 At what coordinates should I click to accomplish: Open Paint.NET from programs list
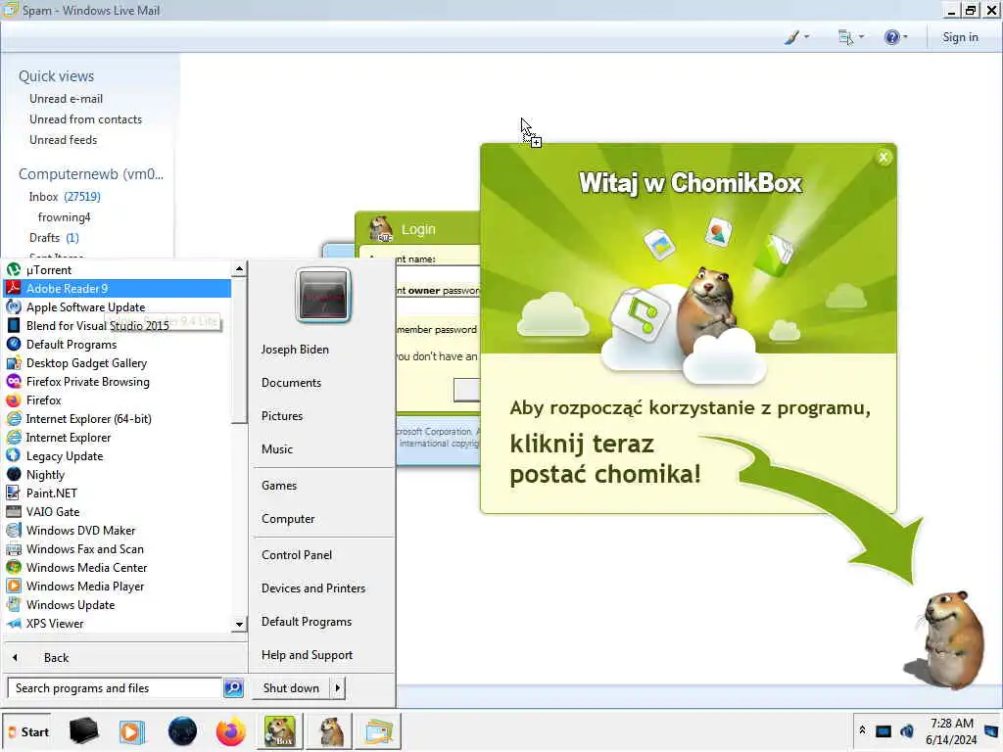[x=118, y=493]
